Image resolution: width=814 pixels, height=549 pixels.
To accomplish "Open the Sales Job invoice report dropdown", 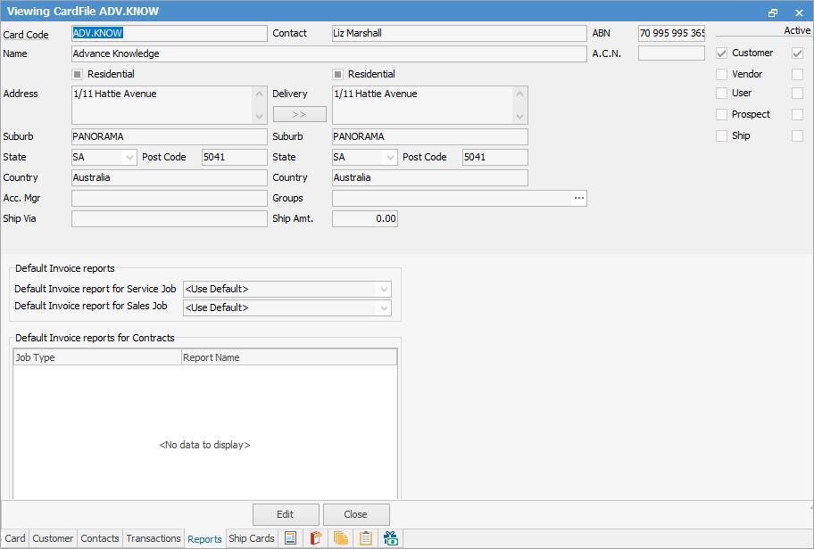I will pos(384,307).
